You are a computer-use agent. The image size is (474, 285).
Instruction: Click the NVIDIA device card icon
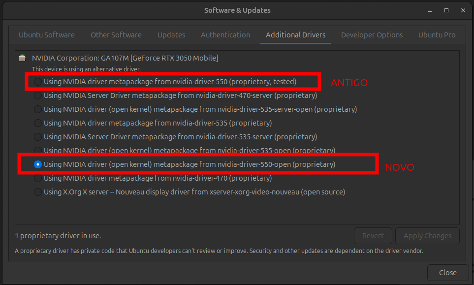pos(22,58)
